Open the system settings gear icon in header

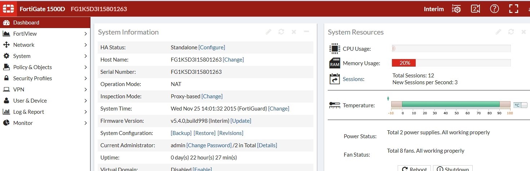click(x=456, y=9)
